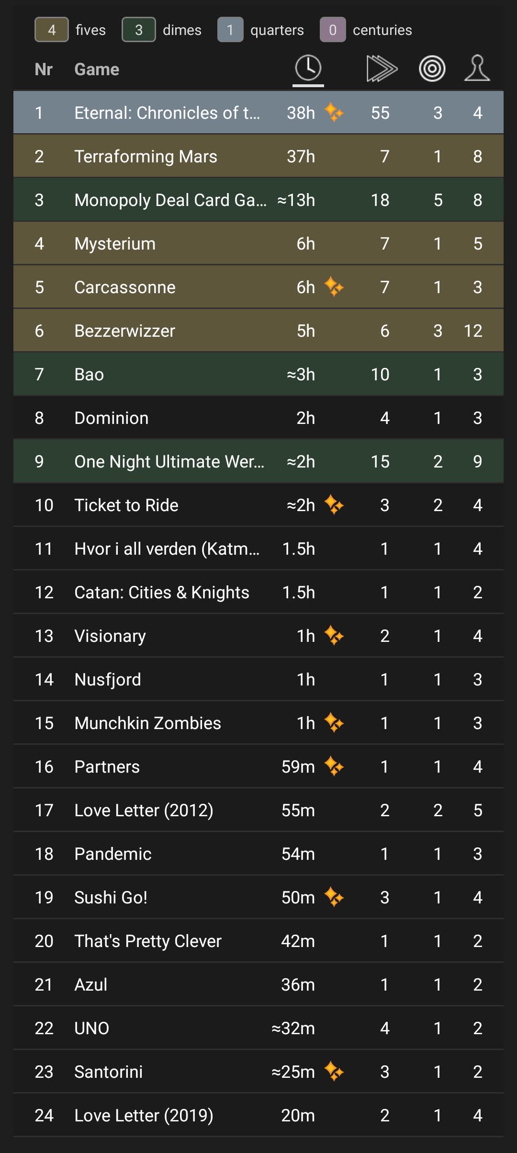517x1153 pixels.
Task: Click sparkle icon beside Sushi Go!
Action: coord(334,897)
